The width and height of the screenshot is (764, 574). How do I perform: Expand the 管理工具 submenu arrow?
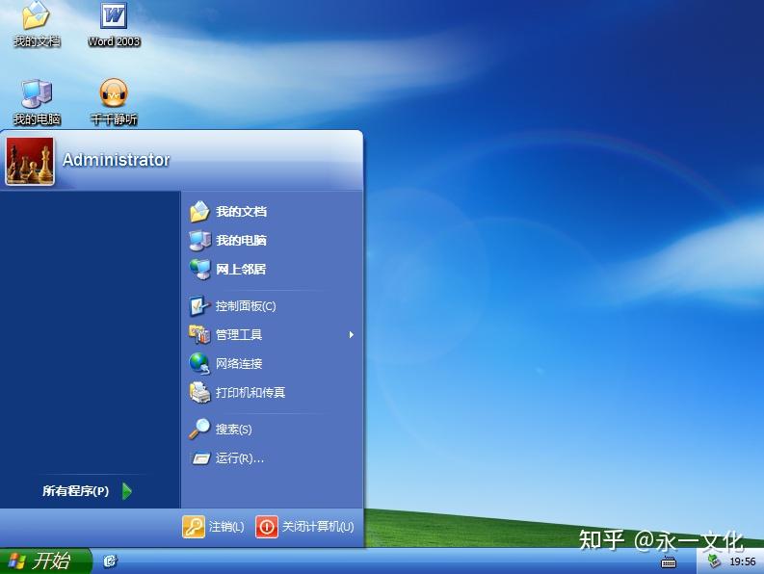click(352, 335)
